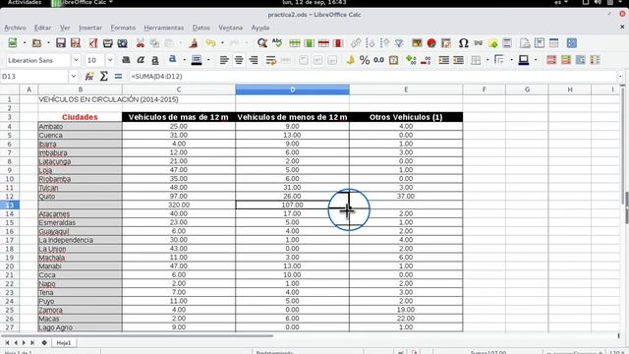Open the Function Wizard fx icon
629x354 pixels.
tap(89, 77)
